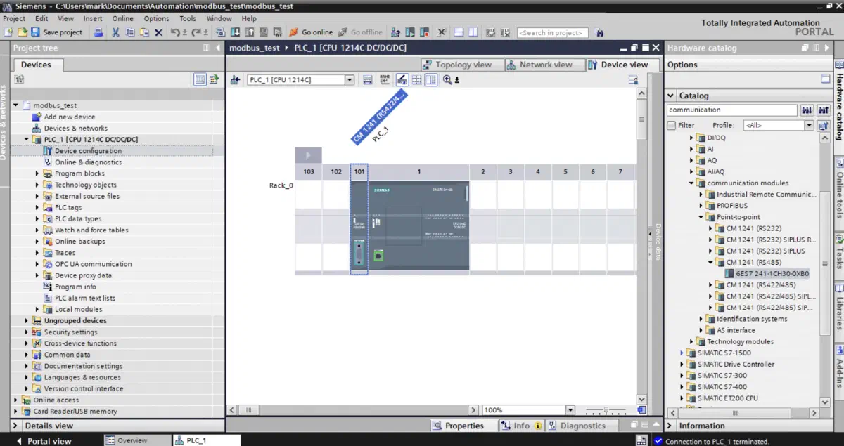Open the Properties inspector tab

click(x=459, y=426)
